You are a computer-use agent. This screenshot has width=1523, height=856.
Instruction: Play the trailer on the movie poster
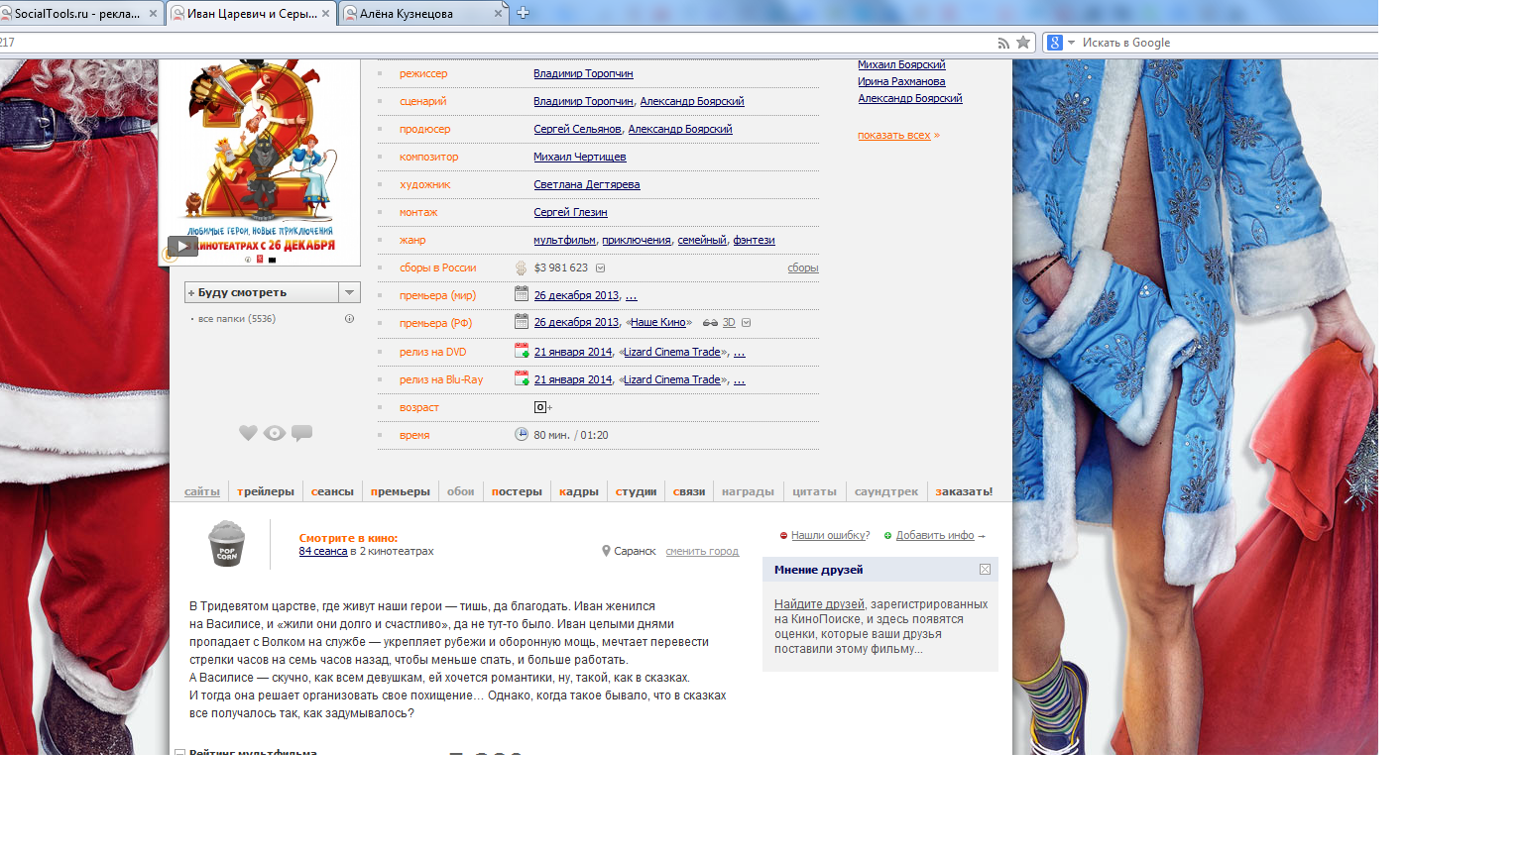point(182,246)
